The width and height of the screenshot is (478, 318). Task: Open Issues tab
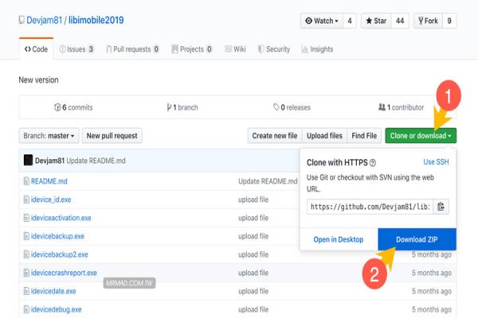(76, 49)
